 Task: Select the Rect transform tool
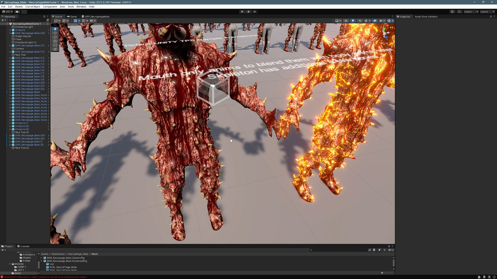(55, 45)
